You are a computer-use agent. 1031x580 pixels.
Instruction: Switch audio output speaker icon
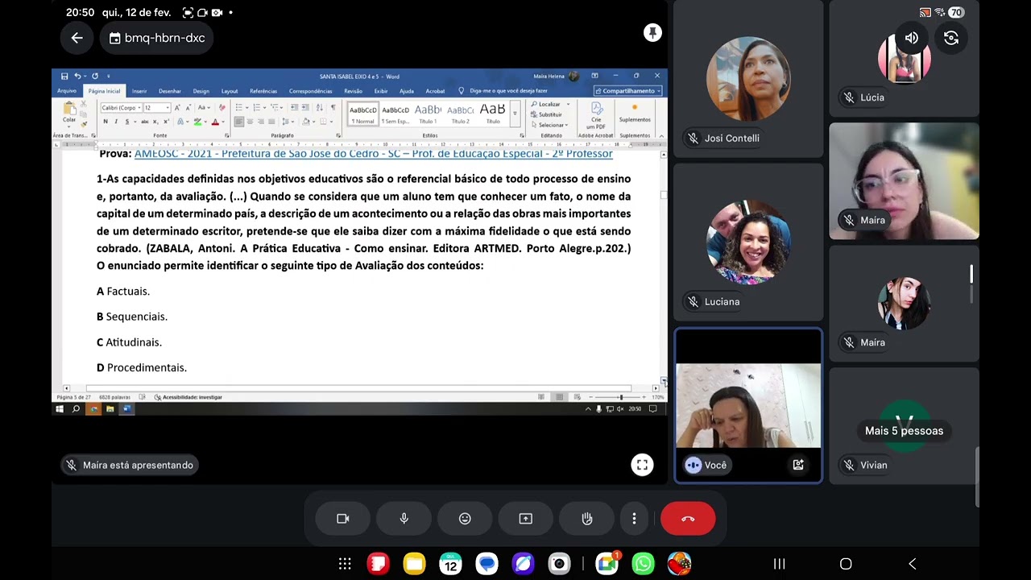coord(912,38)
